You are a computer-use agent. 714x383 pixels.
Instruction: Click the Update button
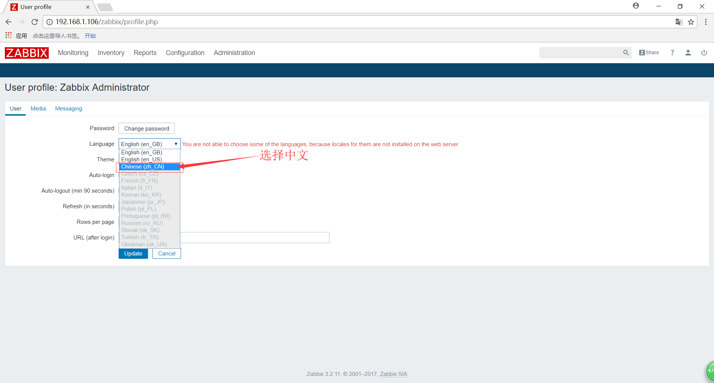point(133,254)
